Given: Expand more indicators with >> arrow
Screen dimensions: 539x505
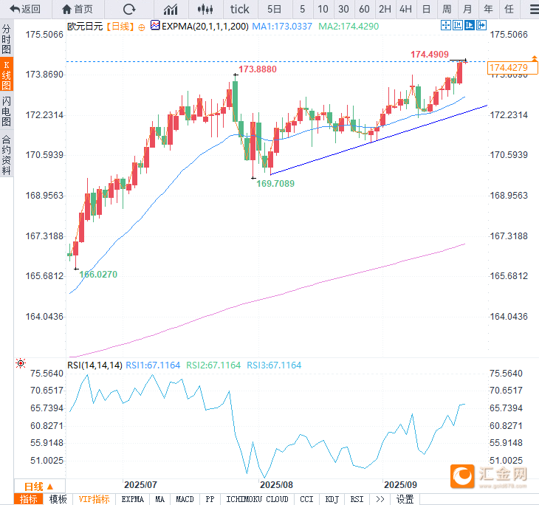Looking at the screenshot, I should (380, 500).
